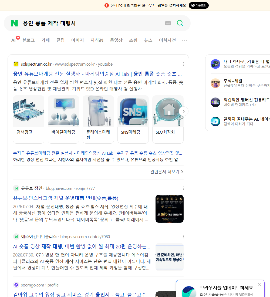
Task: Open the 적립적인 멤버십 전용카드 promo title
Action: click(247, 100)
